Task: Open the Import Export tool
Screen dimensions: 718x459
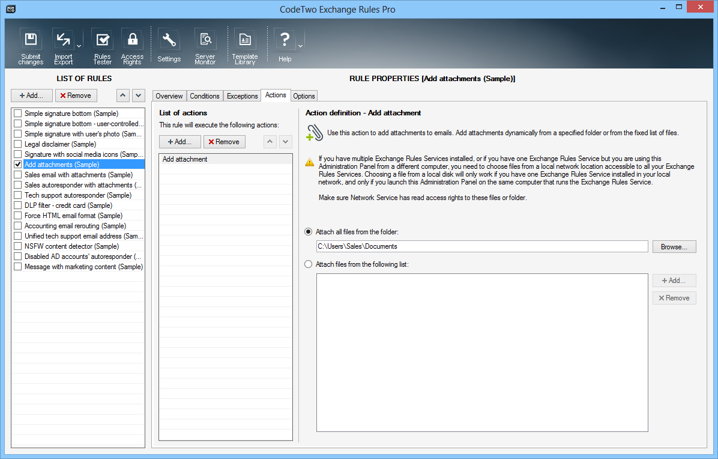Action: 63,46
